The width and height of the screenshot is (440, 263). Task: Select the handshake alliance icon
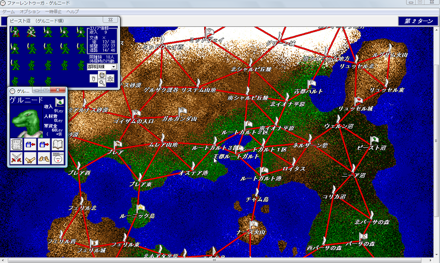[x=30, y=158]
